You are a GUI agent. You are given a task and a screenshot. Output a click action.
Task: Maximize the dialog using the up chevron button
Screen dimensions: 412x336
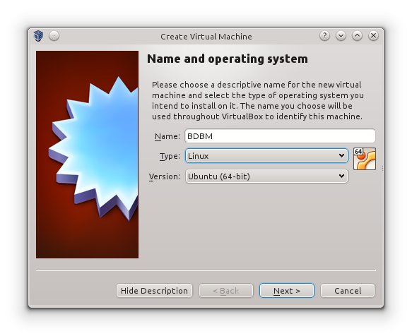357,36
